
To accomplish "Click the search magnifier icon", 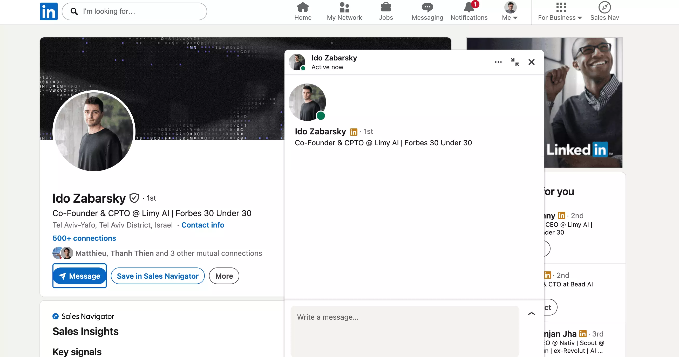I will 74,11.
